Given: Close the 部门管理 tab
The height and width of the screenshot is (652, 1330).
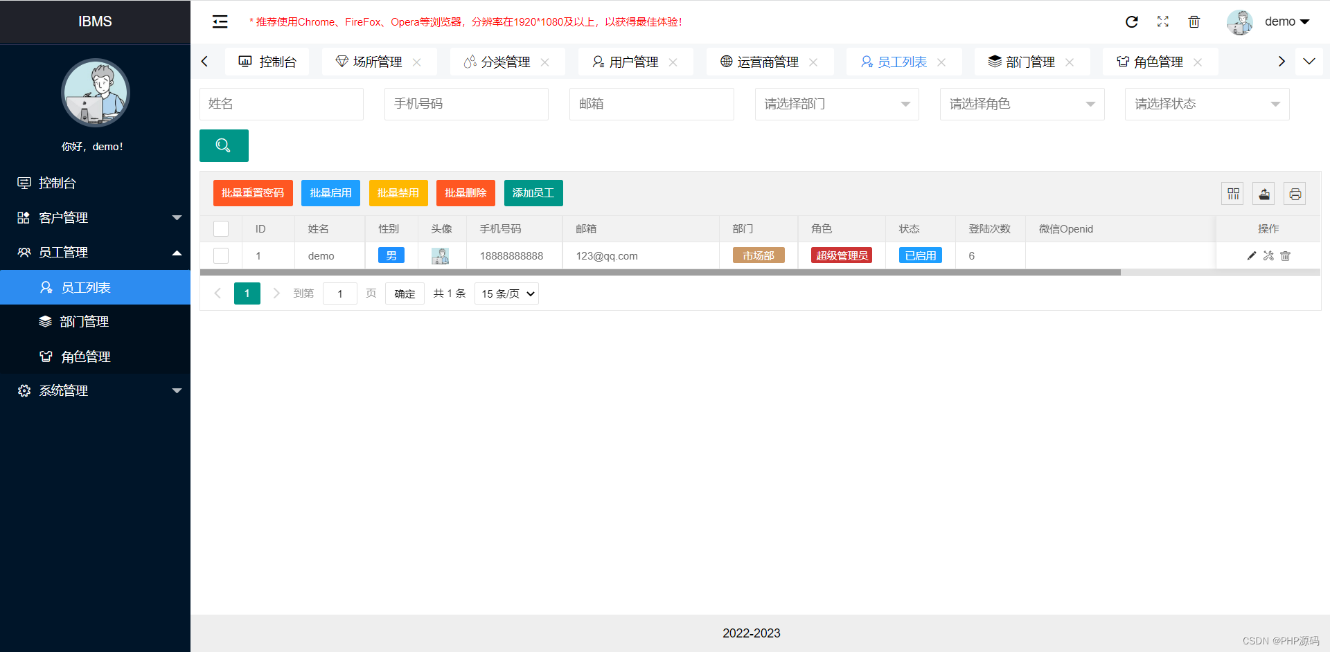Looking at the screenshot, I should 1070,62.
